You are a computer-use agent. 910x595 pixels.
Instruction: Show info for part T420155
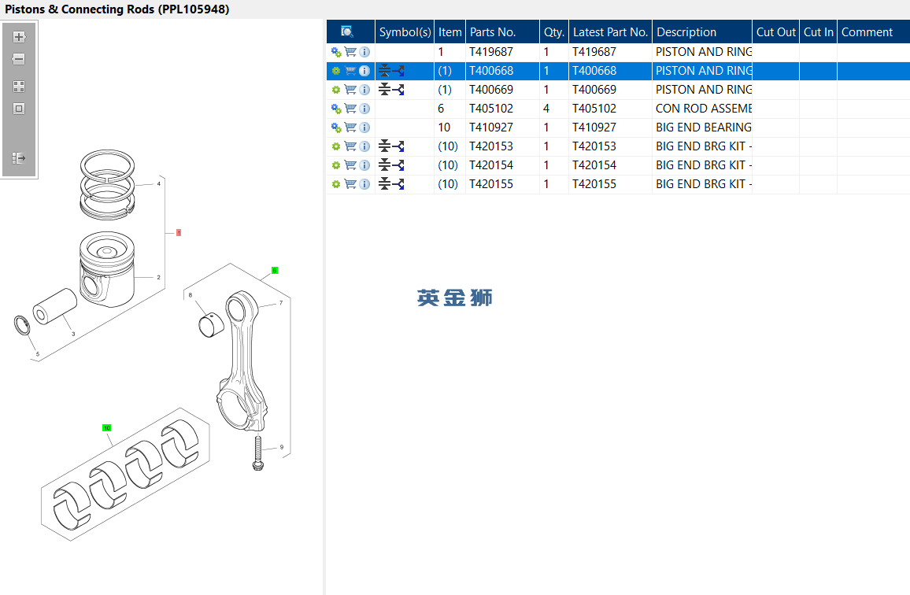[364, 184]
